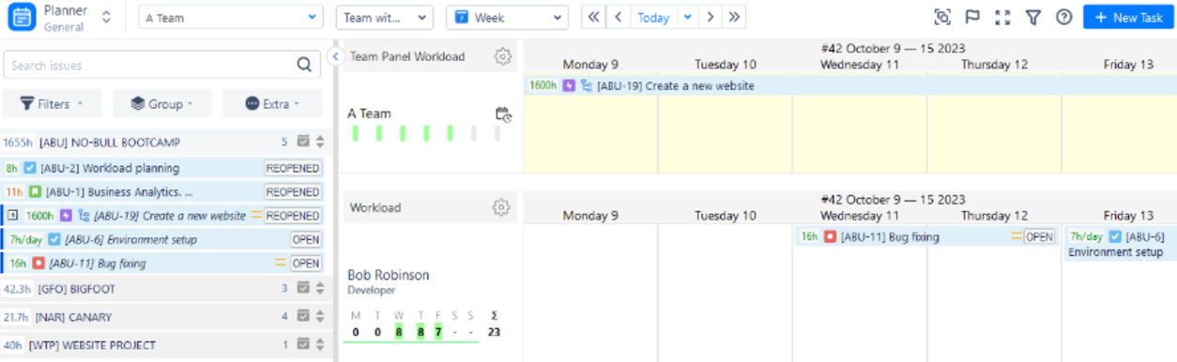Open the filter funnel icon in top toolbar
The height and width of the screenshot is (362, 1177).
(1032, 17)
